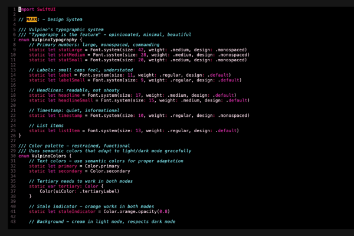Click the headlineSmall identifier
Viewport: 354px width, 236px height.
(x=76, y=100)
